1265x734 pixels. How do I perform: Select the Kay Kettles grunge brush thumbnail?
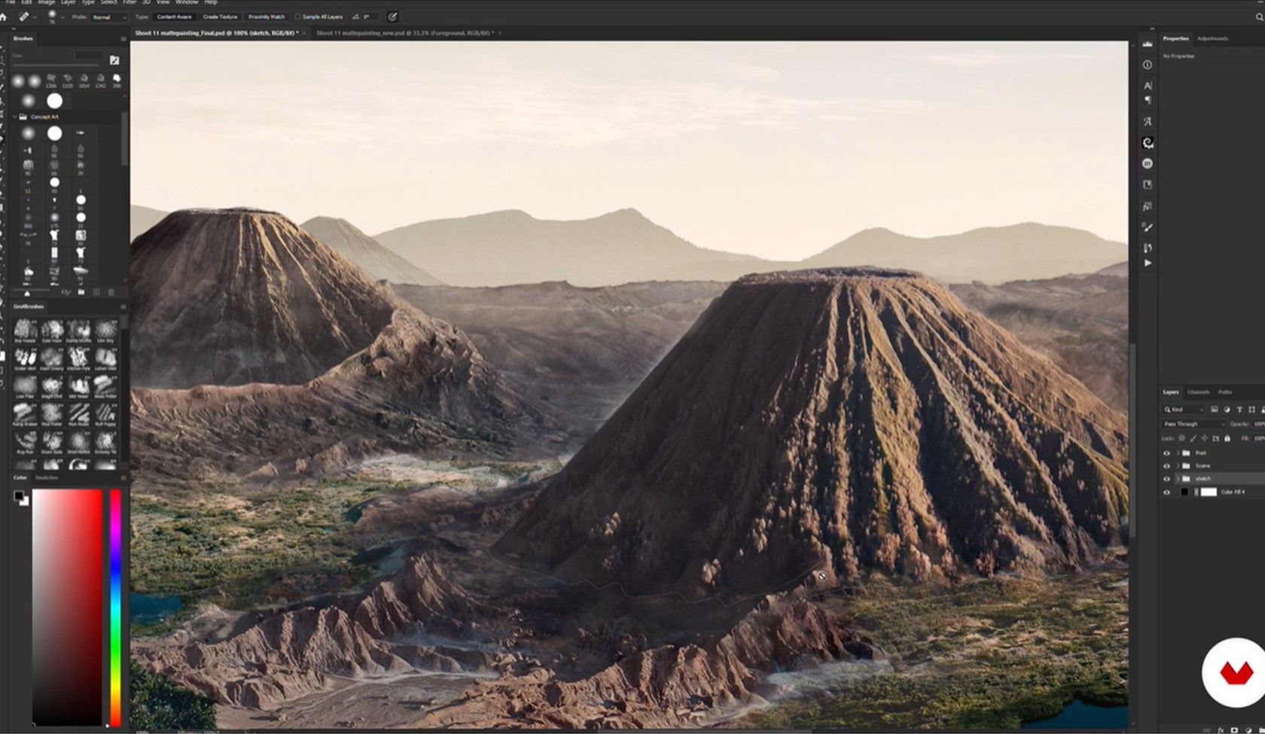tap(25, 330)
